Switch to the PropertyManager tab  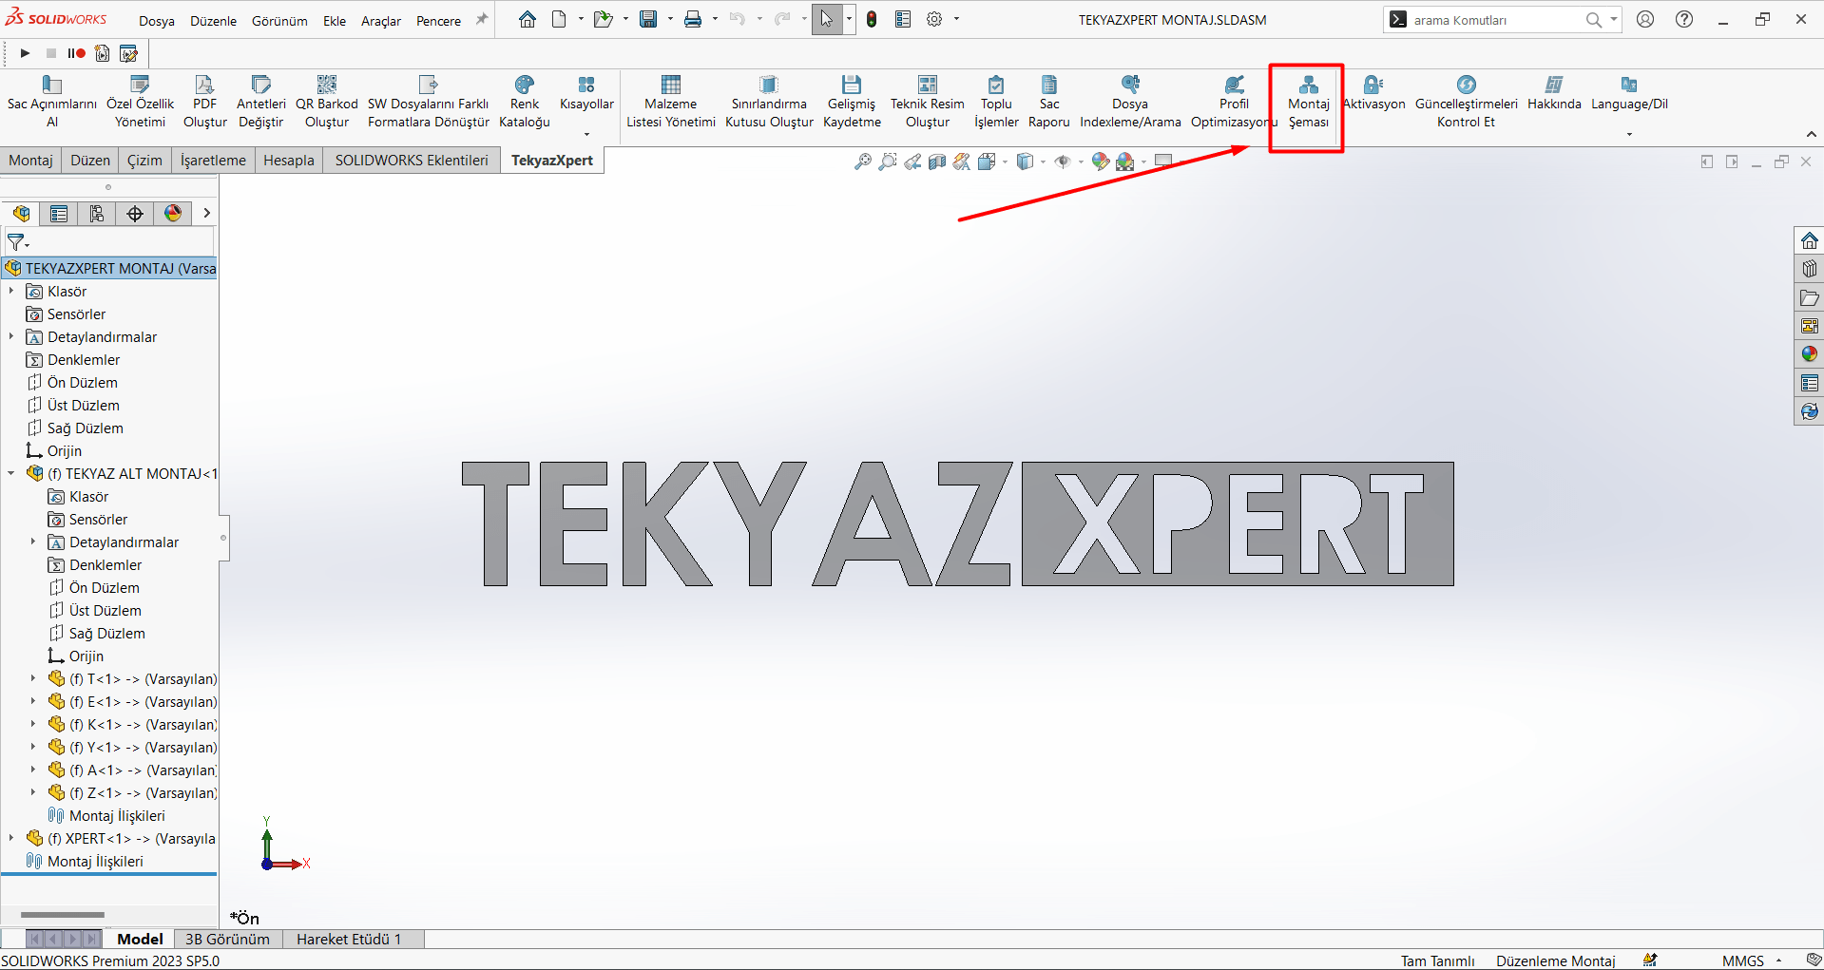(59, 213)
